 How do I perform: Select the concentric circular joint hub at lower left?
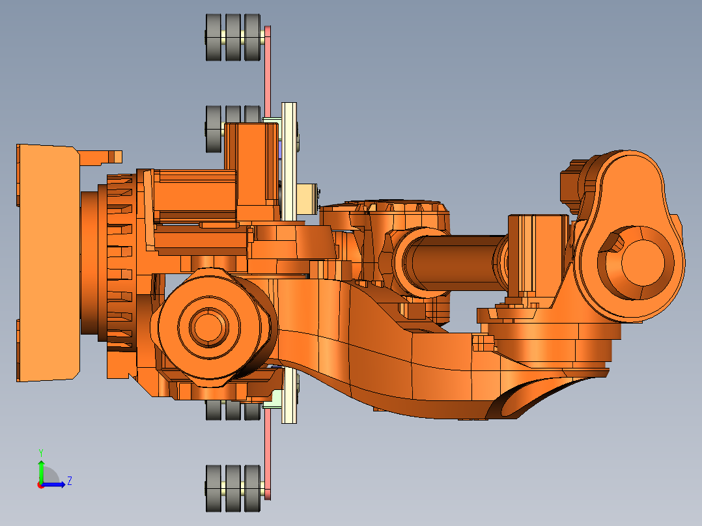[x=209, y=327]
